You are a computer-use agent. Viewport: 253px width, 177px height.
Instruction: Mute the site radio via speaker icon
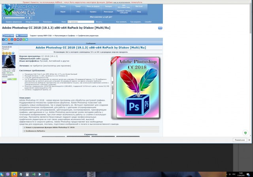[x=29, y=18]
